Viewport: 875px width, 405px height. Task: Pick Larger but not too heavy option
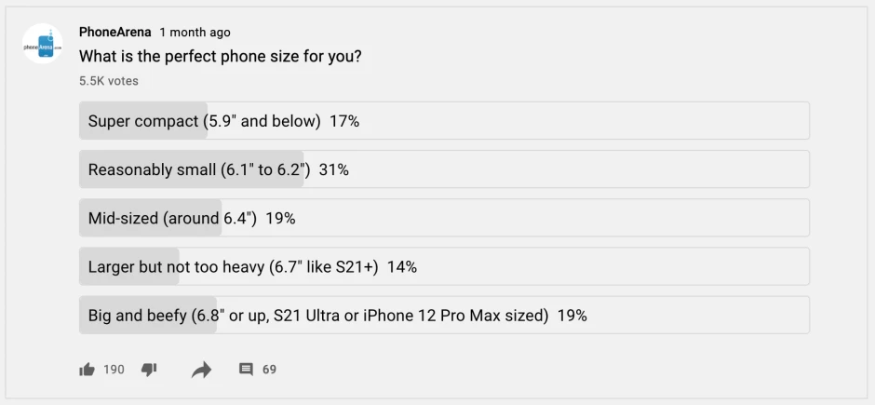coord(443,266)
